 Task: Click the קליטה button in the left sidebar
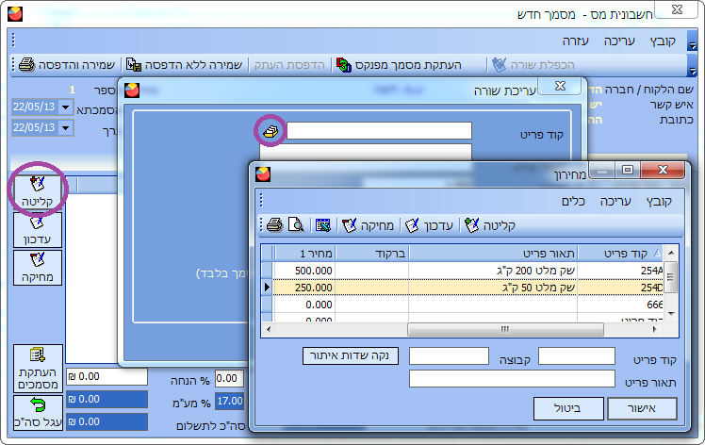pos(38,192)
